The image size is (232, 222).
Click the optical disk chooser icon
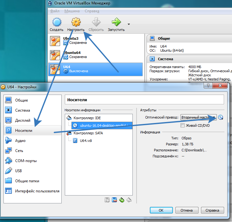click(221, 117)
